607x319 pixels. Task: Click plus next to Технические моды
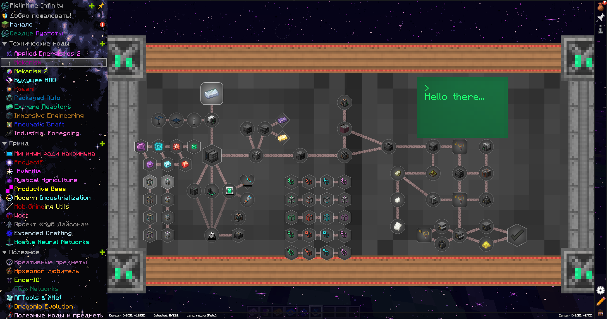pos(102,44)
